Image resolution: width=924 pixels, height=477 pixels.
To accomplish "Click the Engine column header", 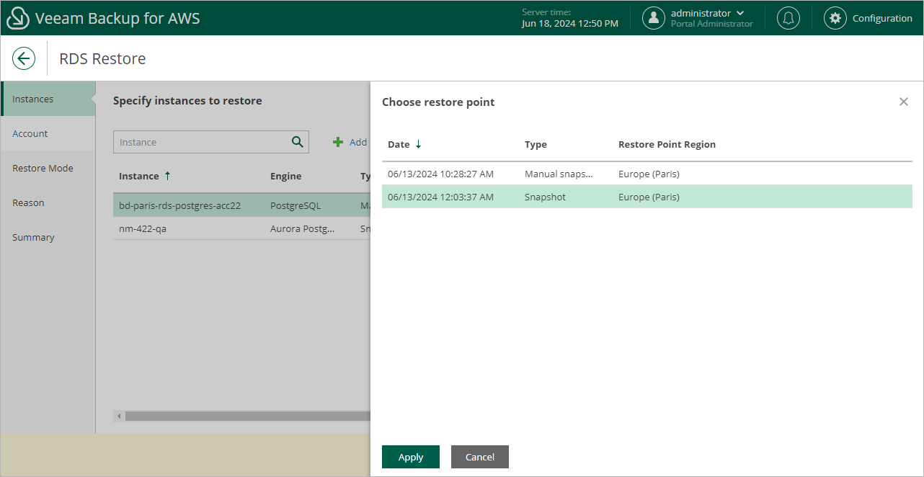I will tap(285, 176).
